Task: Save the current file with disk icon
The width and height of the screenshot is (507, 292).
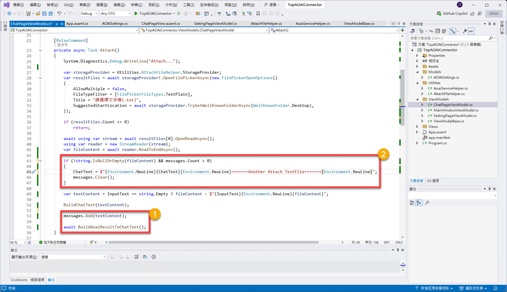Action: 44,14
